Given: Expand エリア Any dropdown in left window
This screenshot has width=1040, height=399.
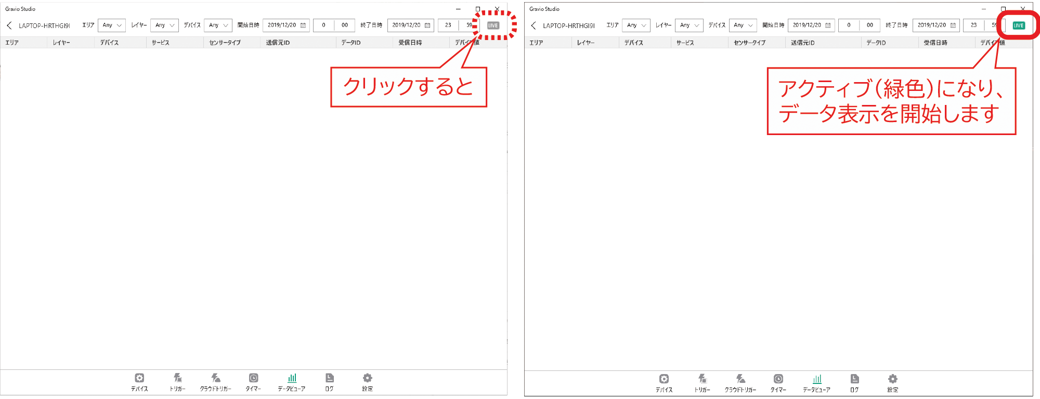Looking at the screenshot, I should [112, 25].
